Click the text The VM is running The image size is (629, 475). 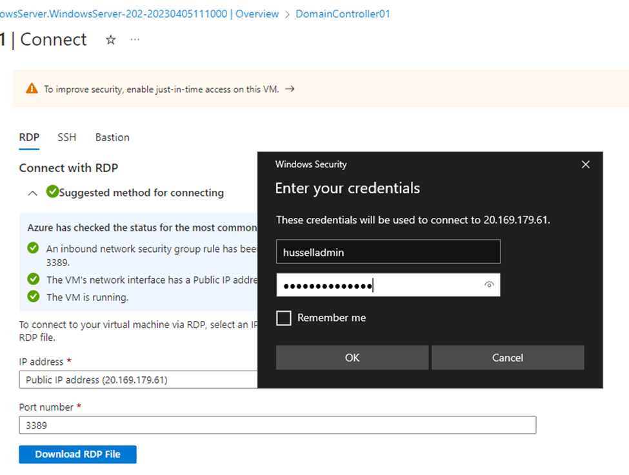coord(88,297)
